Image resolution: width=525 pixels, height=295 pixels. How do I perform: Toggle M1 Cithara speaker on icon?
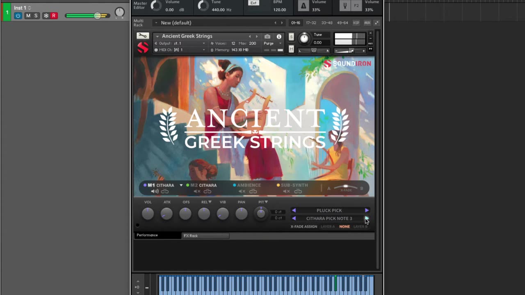click(x=155, y=191)
